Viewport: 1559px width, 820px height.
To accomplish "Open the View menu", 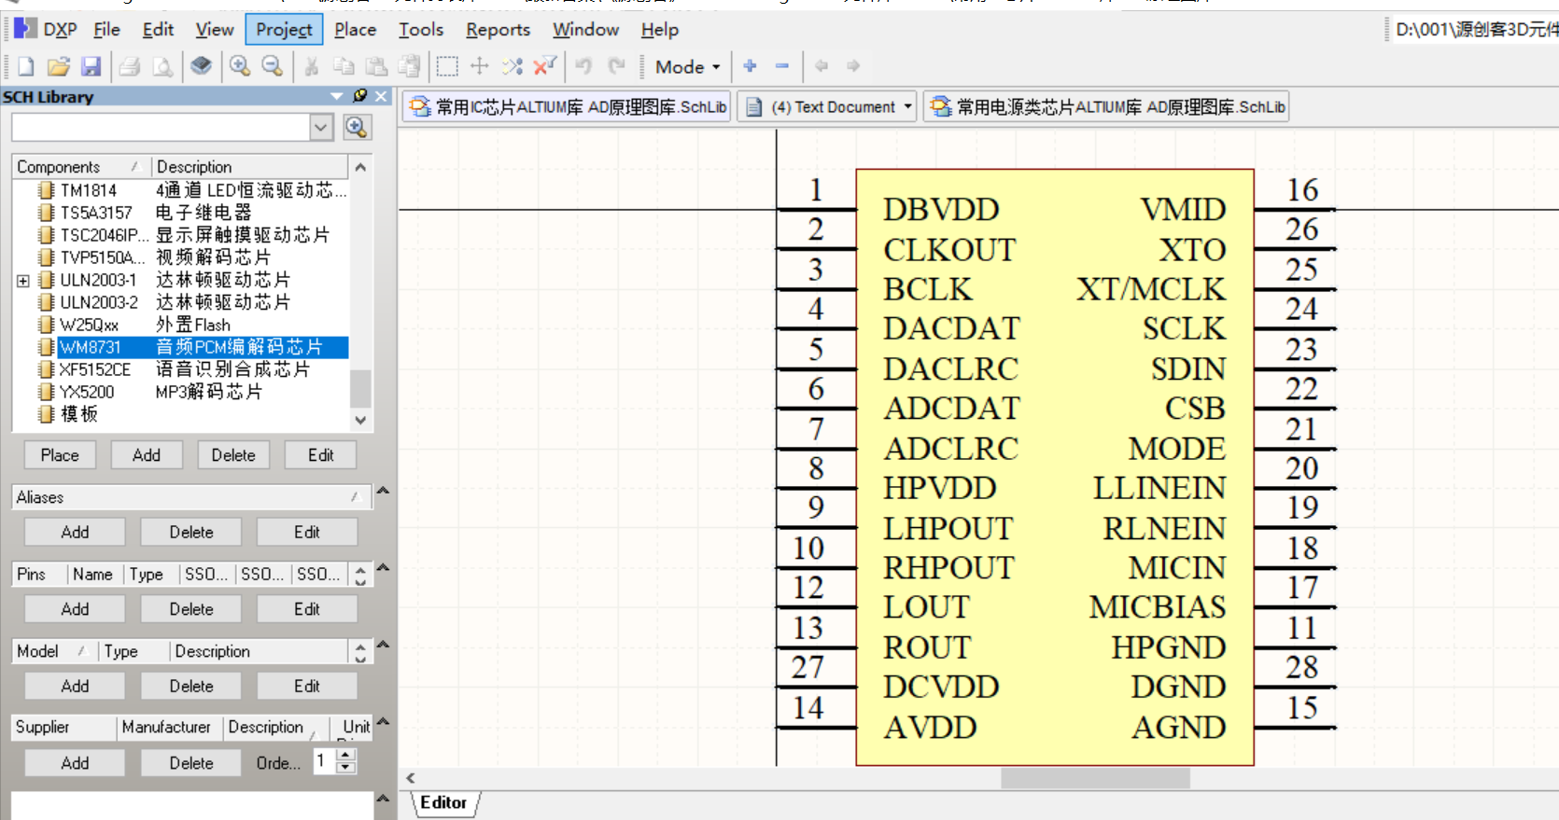I will 214,30.
